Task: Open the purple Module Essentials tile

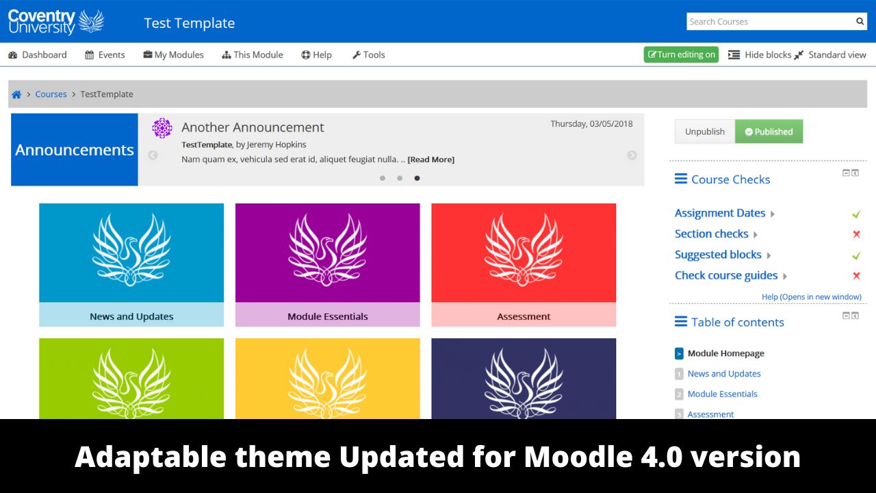Action: [328, 265]
